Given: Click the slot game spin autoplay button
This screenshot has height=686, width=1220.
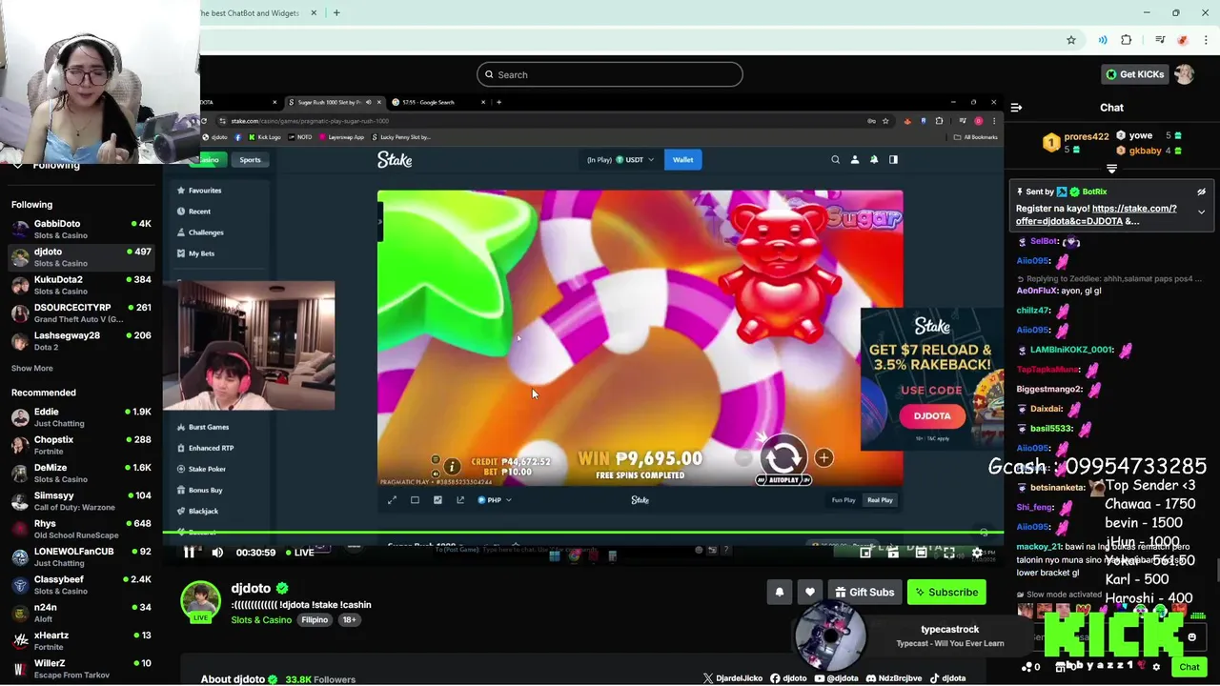Looking at the screenshot, I should point(783,459).
